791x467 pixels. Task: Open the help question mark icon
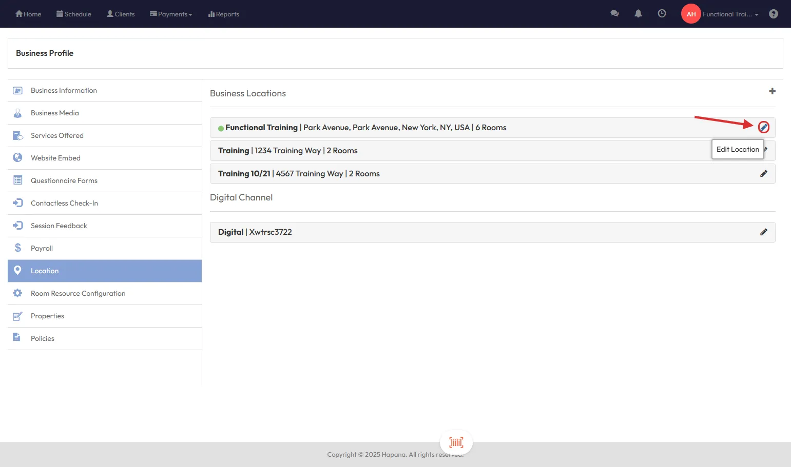pos(773,14)
